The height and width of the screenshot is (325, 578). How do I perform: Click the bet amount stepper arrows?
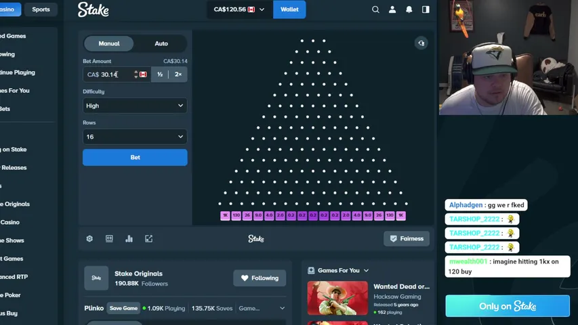[136, 74]
